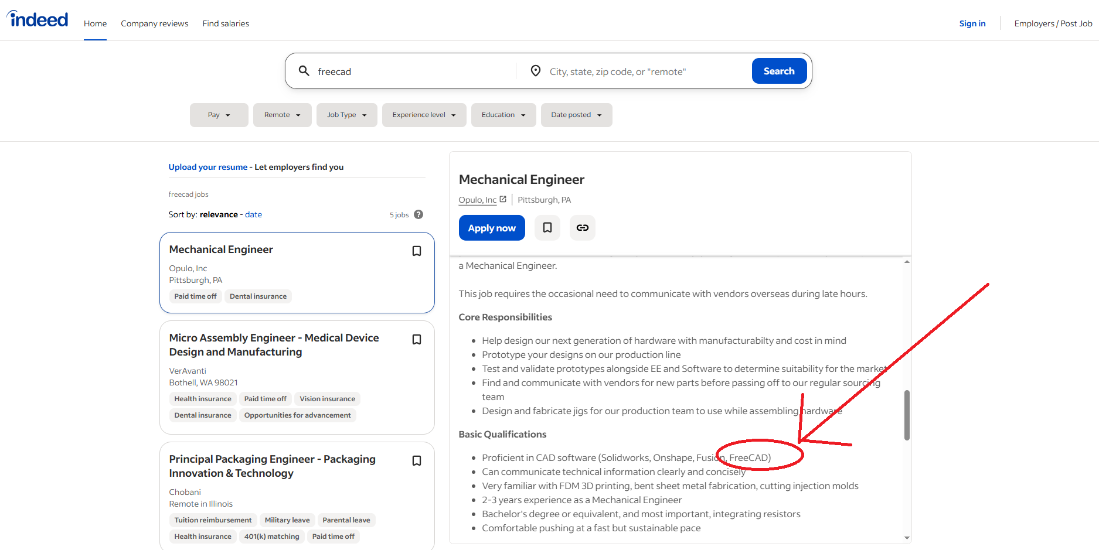
Task: Copy the job link using chain icon
Action: (582, 228)
